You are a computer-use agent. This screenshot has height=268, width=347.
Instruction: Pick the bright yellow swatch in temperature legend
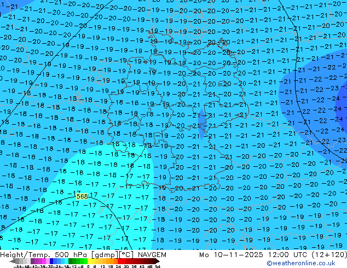pyautogui.click(x=90, y=261)
